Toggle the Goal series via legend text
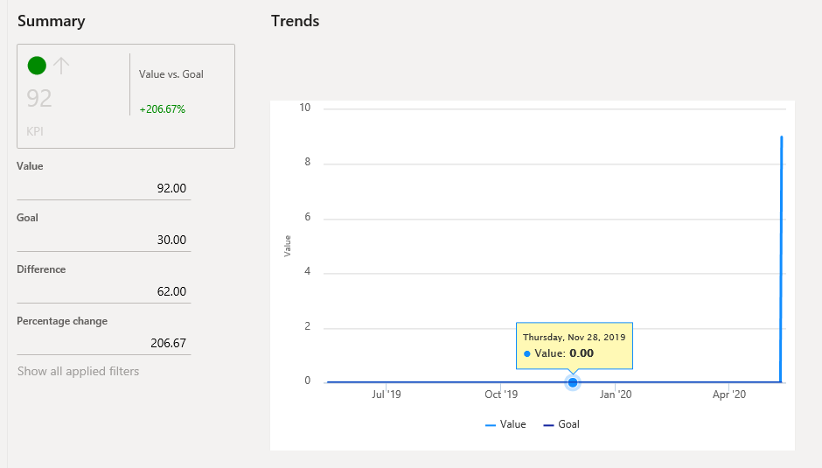The height and width of the screenshot is (468, 822). [x=568, y=424]
